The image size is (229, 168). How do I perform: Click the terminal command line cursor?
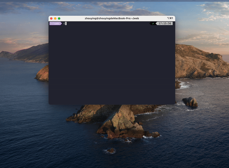[x=66, y=23]
